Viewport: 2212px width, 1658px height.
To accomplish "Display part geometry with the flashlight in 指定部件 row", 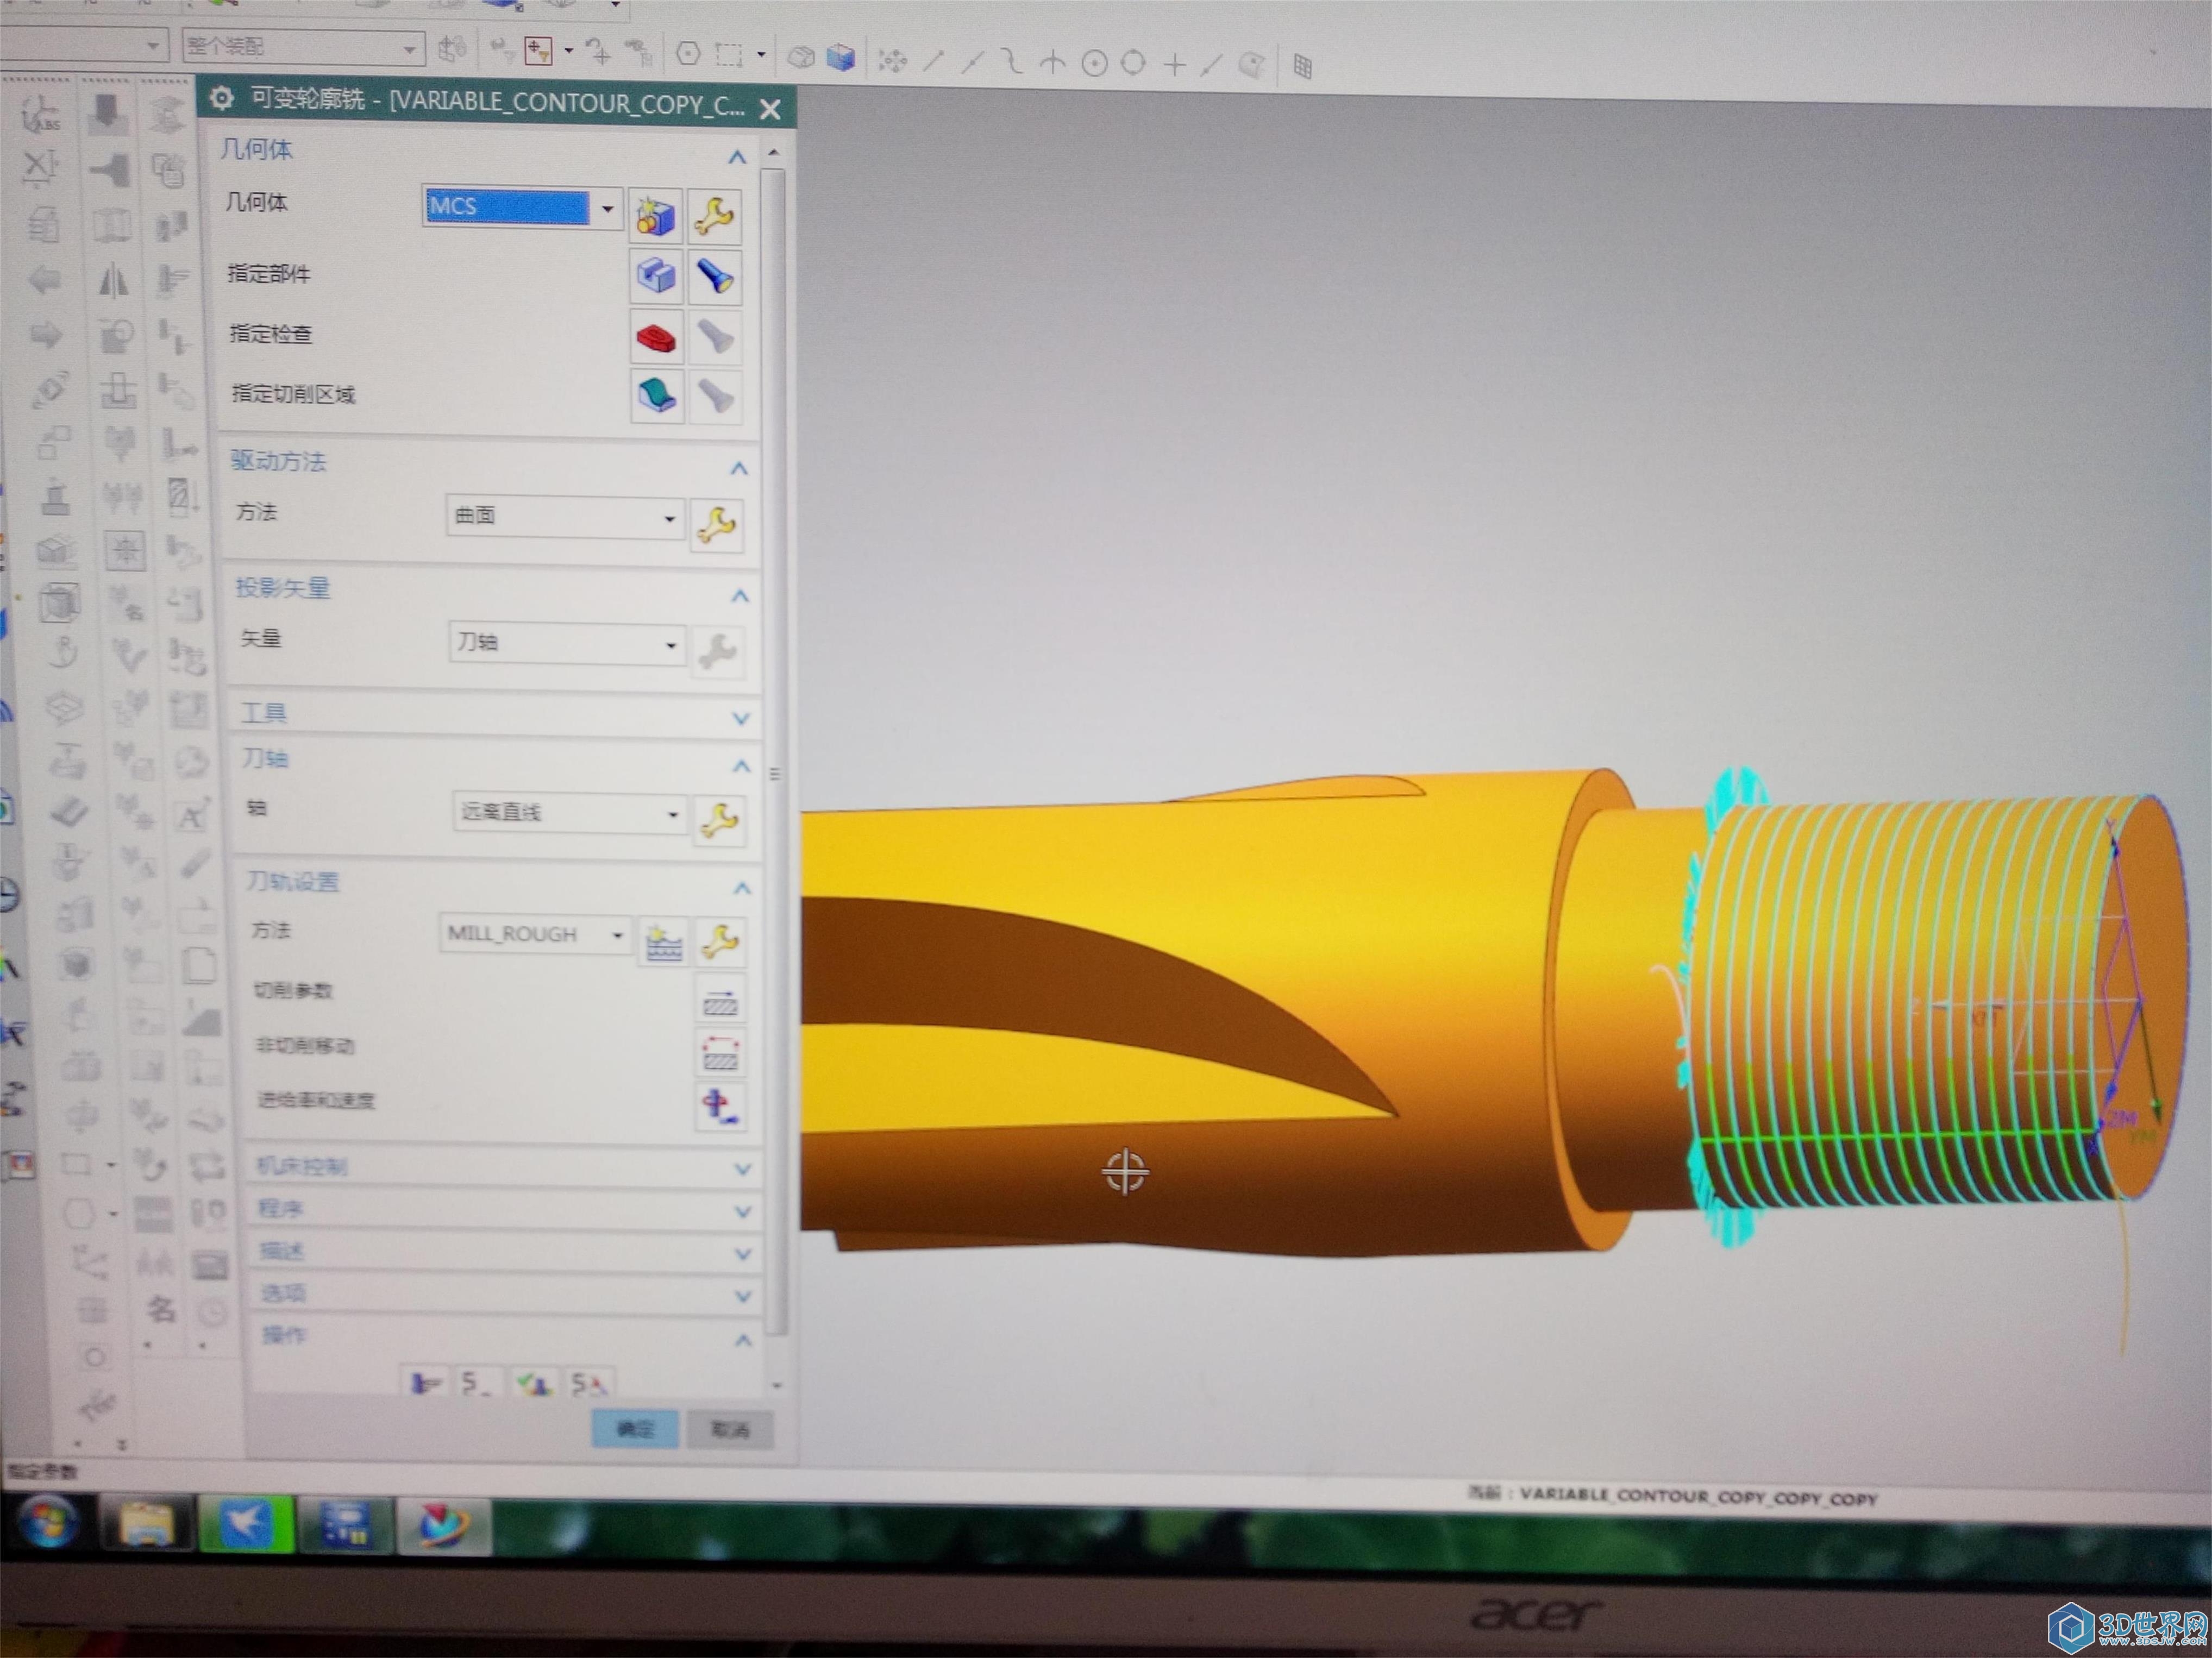I will (715, 277).
